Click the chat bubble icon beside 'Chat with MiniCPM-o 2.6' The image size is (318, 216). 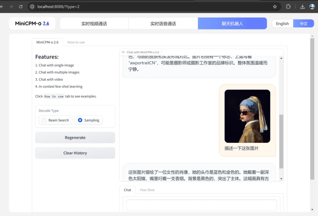[123, 52]
